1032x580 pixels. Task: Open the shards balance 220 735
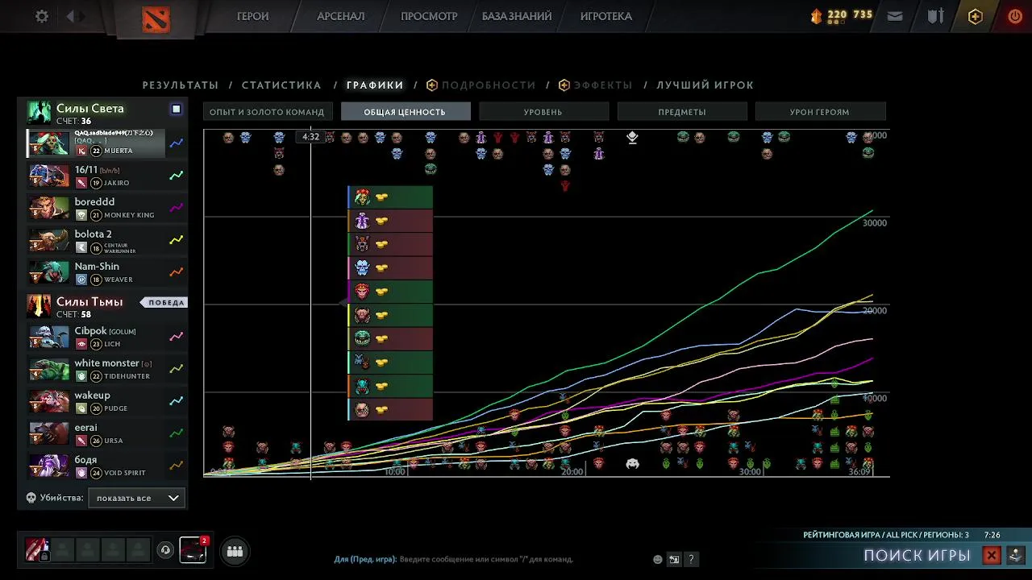841,14
